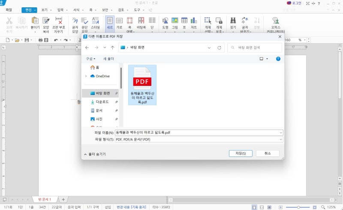The image size is (343, 210).
Task: Select 바탕 화면 in navigation pane
Action: (x=100, y=93)
